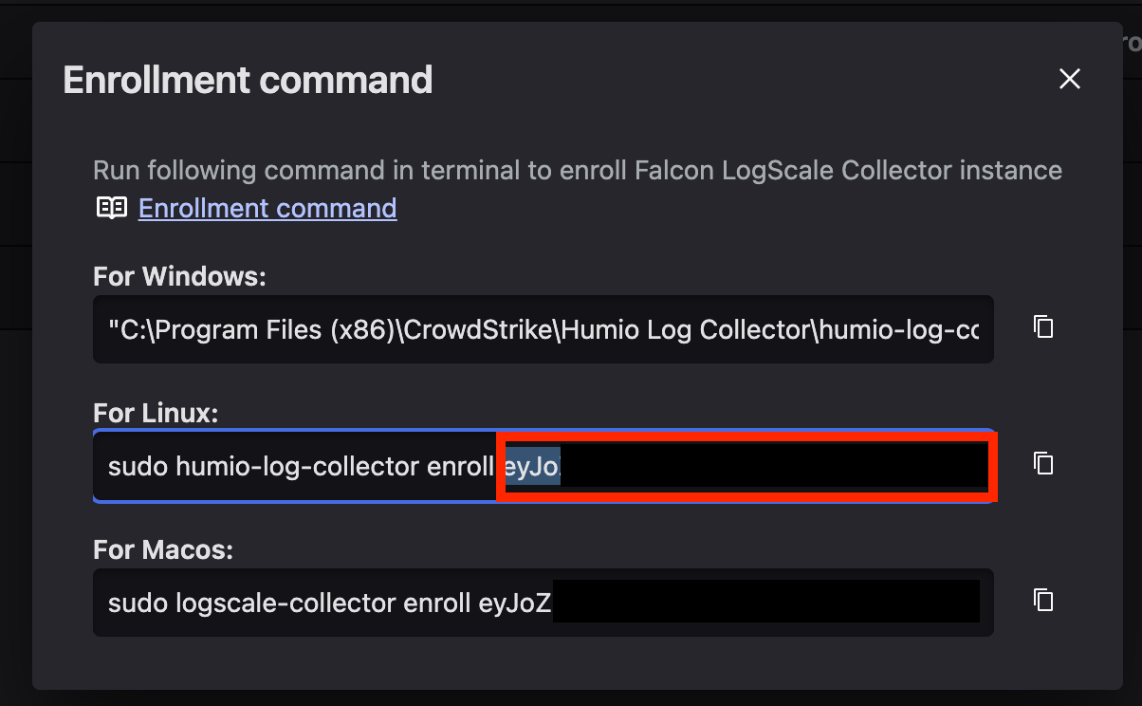Click the 'sudo logscale-collector enroll' text

(289, 603)
